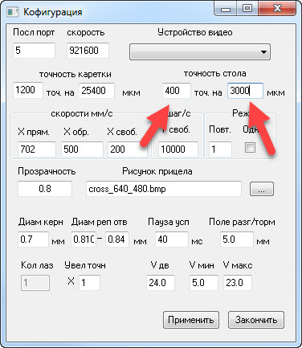Click the Рисунок прицела label
The width and height of the screenshot is (302, 348).
click(157, 171)
